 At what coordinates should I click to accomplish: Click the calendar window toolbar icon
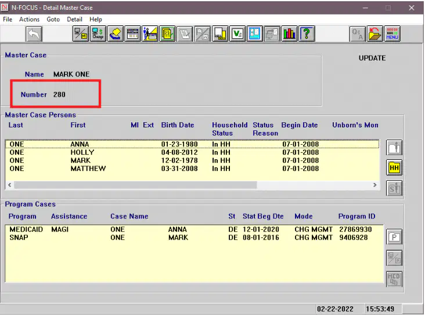click(132, 34)
